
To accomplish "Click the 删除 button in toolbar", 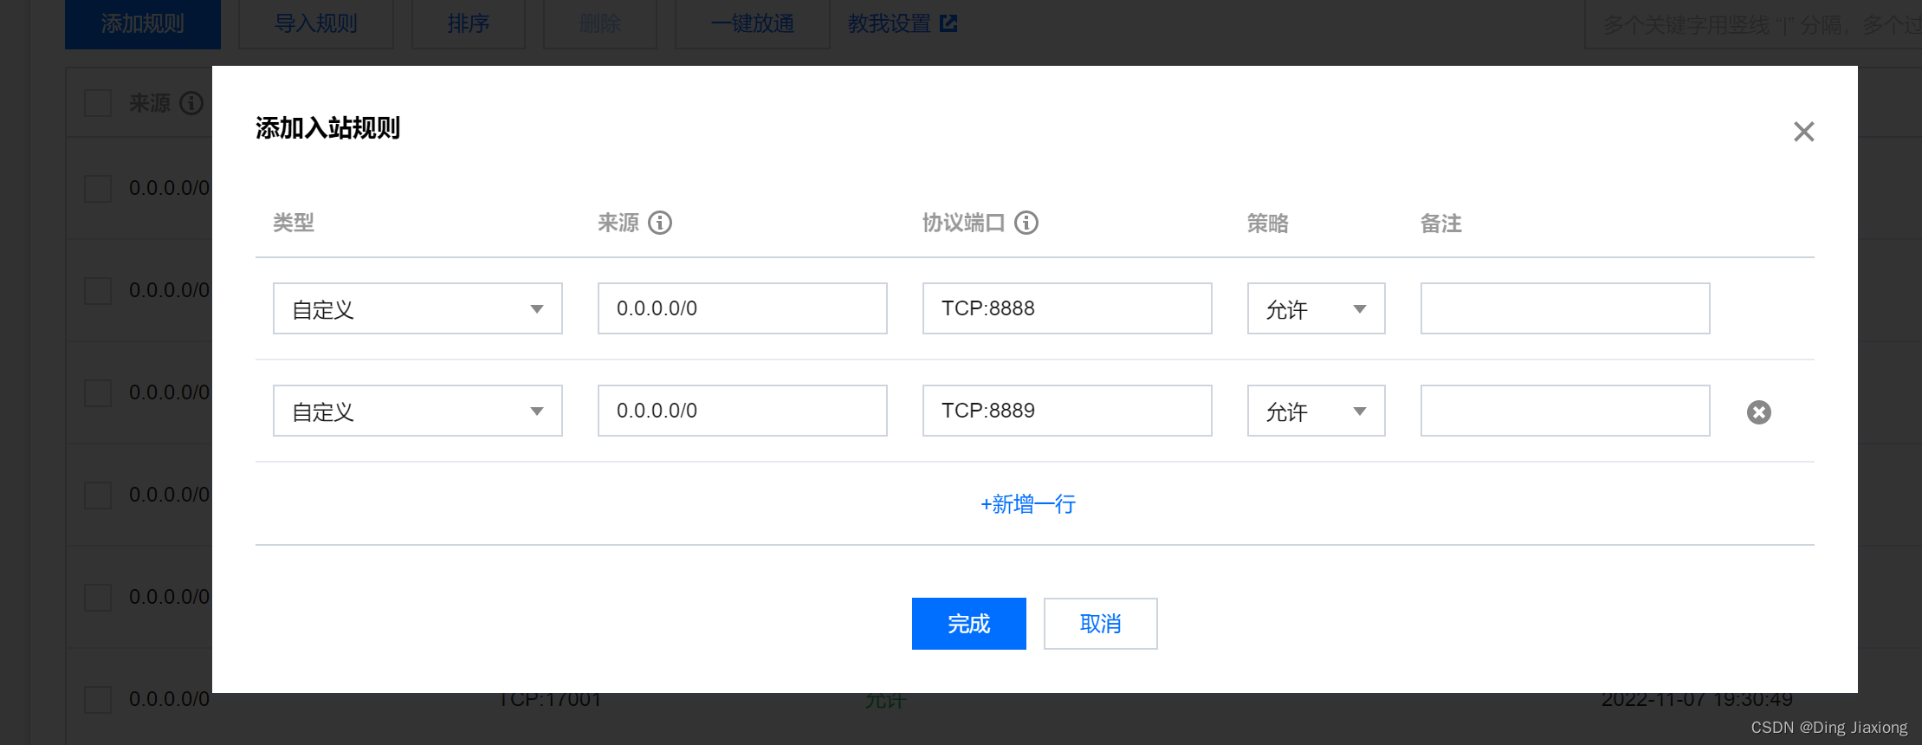I will pyautogui.click(x=600, y=23).
